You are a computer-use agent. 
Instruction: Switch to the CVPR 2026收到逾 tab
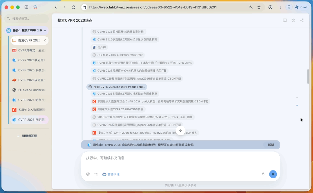point(29,60)
